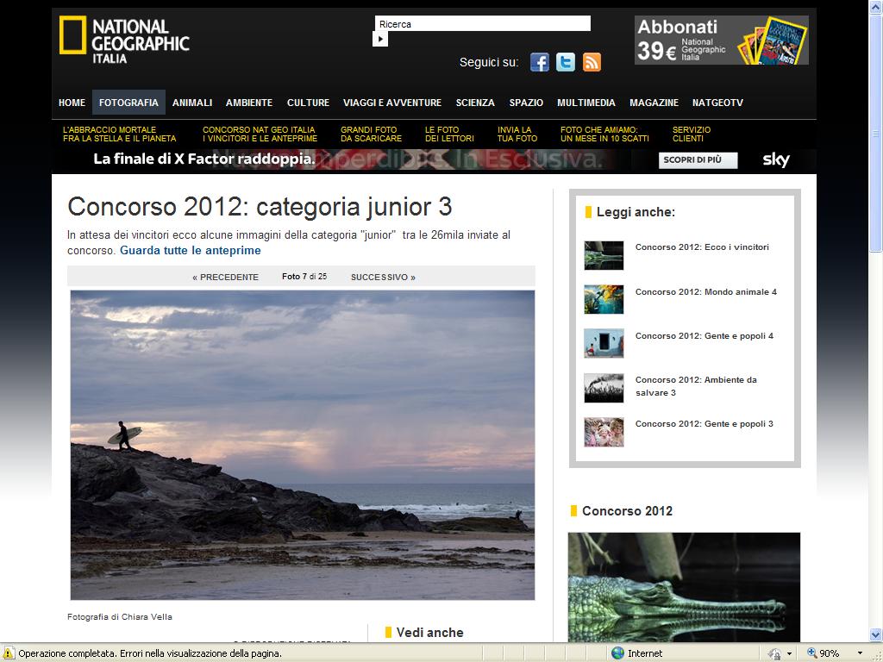Go to SUCCESSIVO next photo link
Viewport: 883px width, 662px height.
383,277
